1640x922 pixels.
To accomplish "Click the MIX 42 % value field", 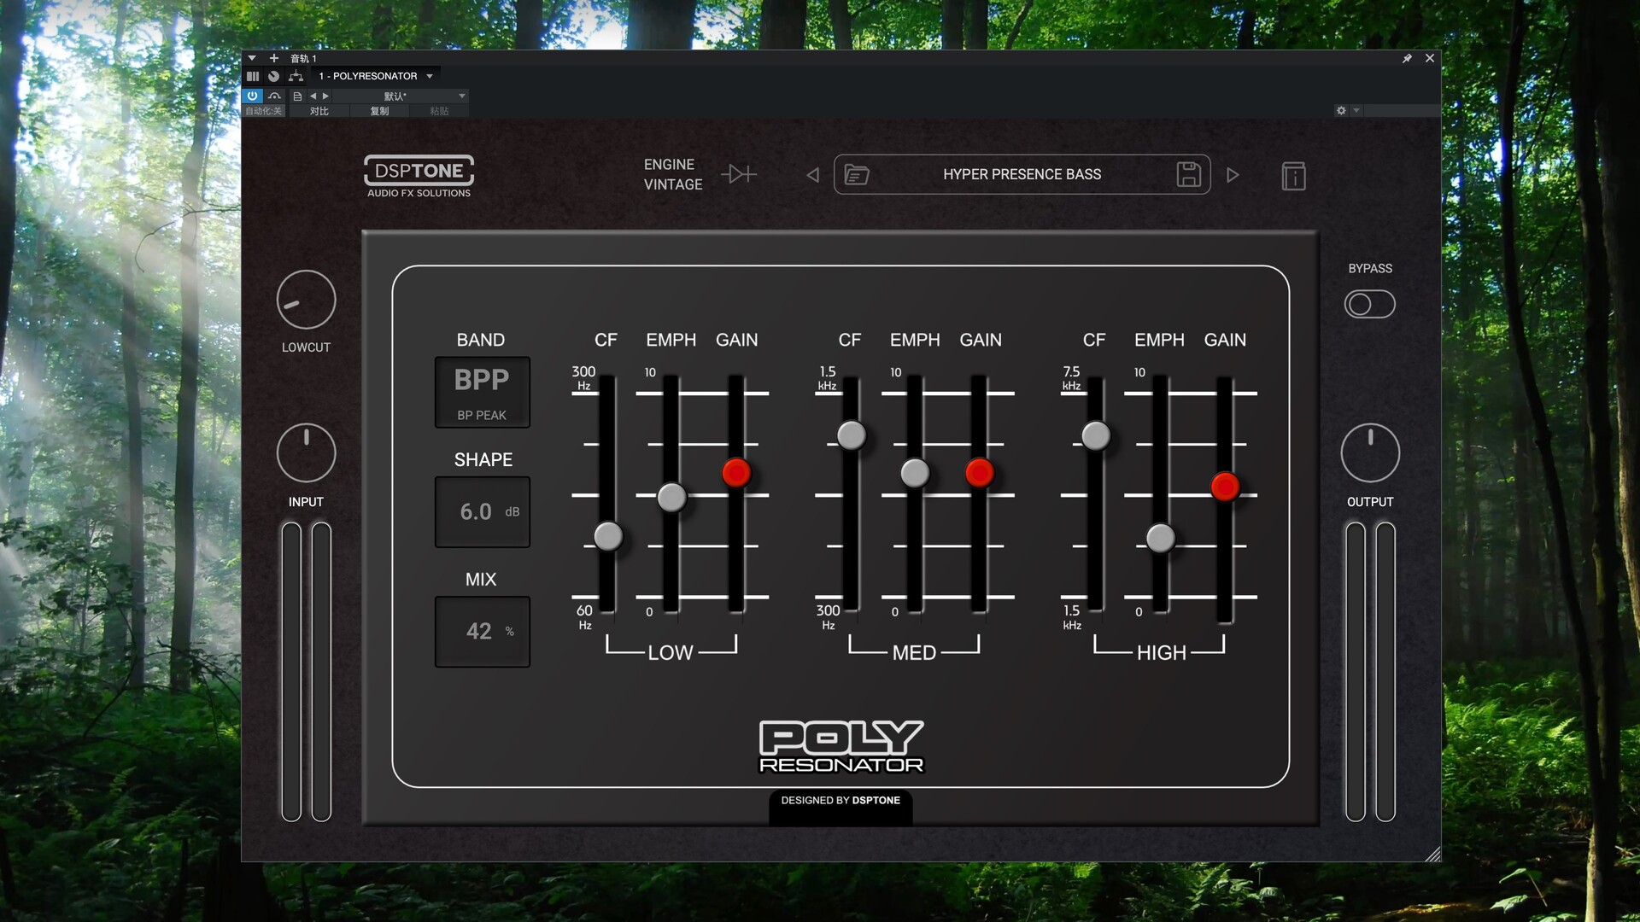I will pos(482,631).
